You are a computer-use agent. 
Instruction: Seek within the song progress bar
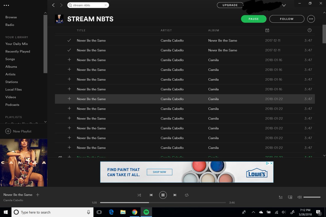pos(163,203)
